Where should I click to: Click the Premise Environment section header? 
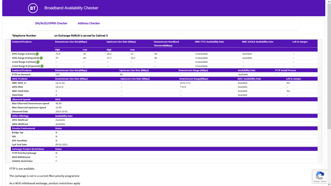click(23, 128)
